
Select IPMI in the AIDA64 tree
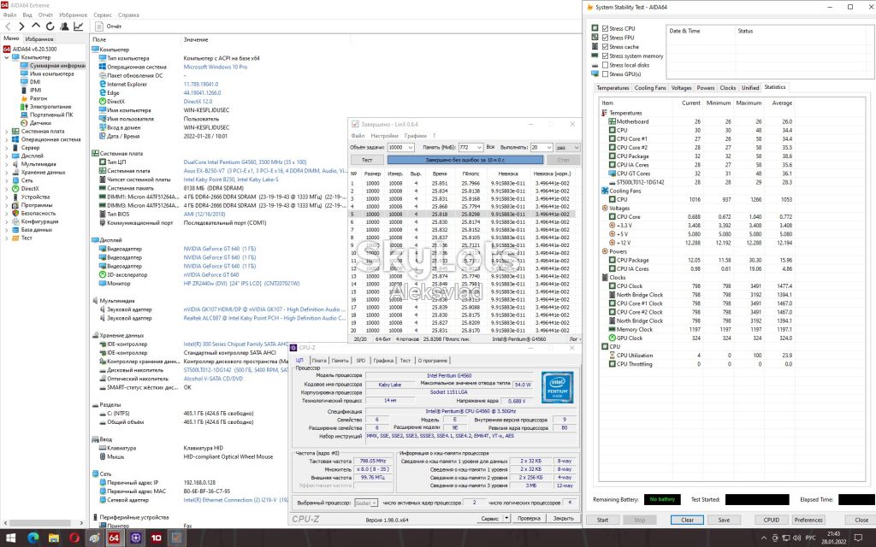pos(35,90)
